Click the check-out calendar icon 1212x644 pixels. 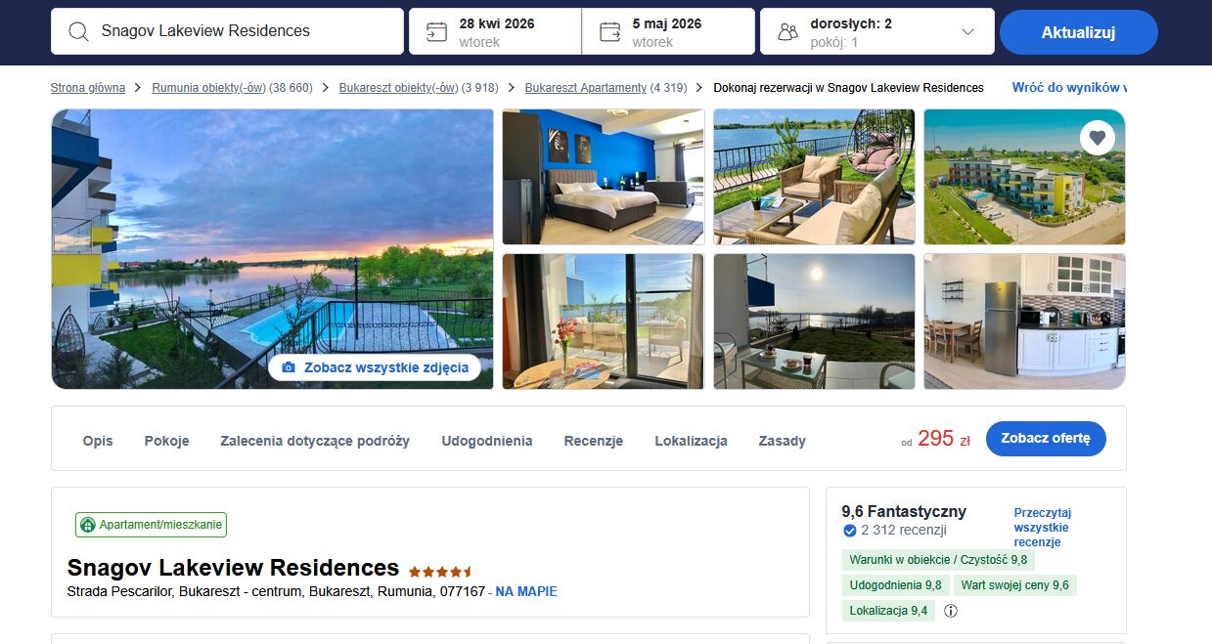click(x=610, y=31)
